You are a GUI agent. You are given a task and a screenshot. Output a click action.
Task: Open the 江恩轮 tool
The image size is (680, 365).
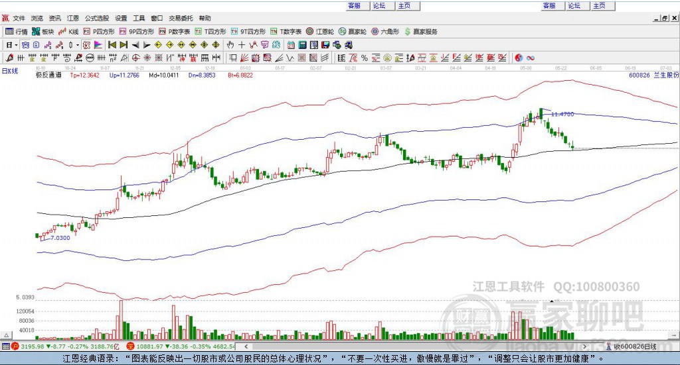[x=320, y=32]
